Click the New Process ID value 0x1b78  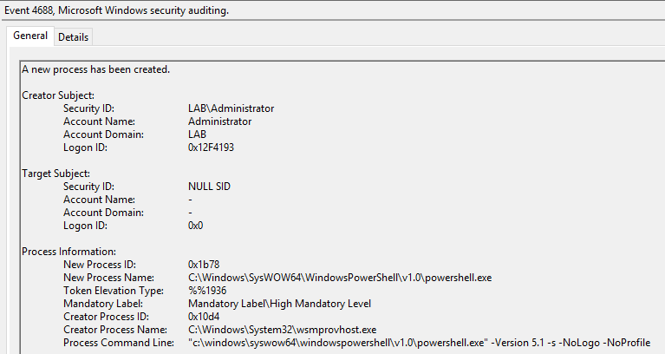point(205,265)
